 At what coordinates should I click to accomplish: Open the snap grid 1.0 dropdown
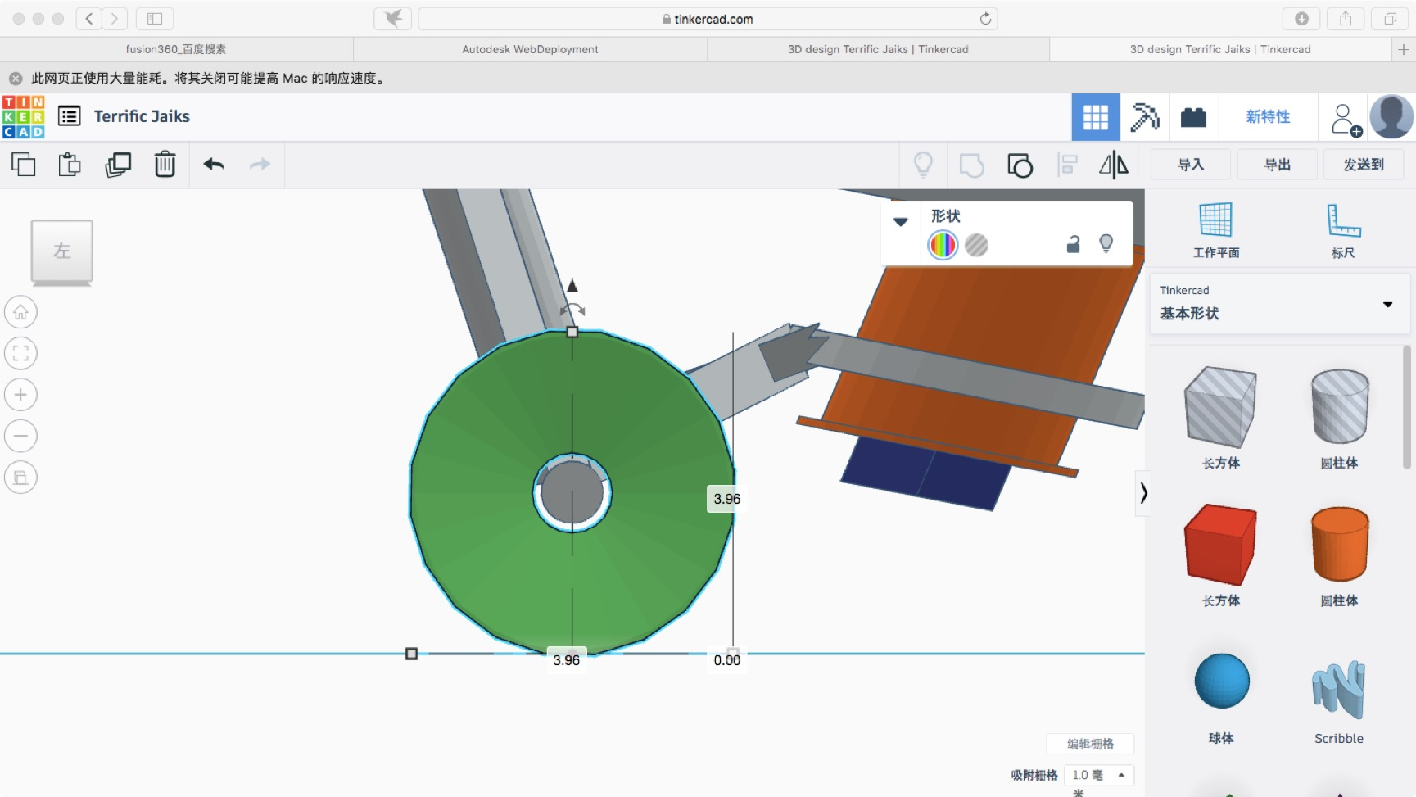tap(1099, 775)
